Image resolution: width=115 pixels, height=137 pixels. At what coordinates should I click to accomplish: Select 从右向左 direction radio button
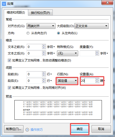28,33
